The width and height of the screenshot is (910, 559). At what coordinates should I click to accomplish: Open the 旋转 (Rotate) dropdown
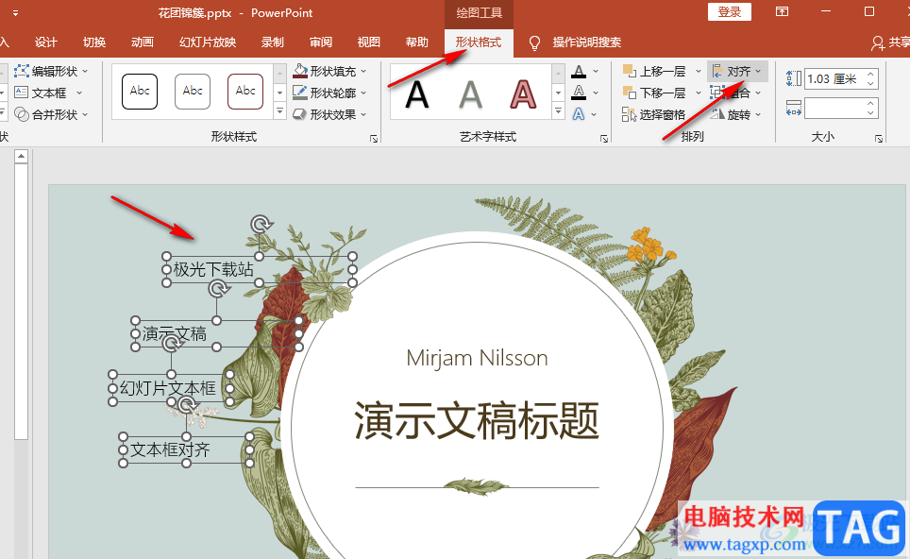pos(737,114)
